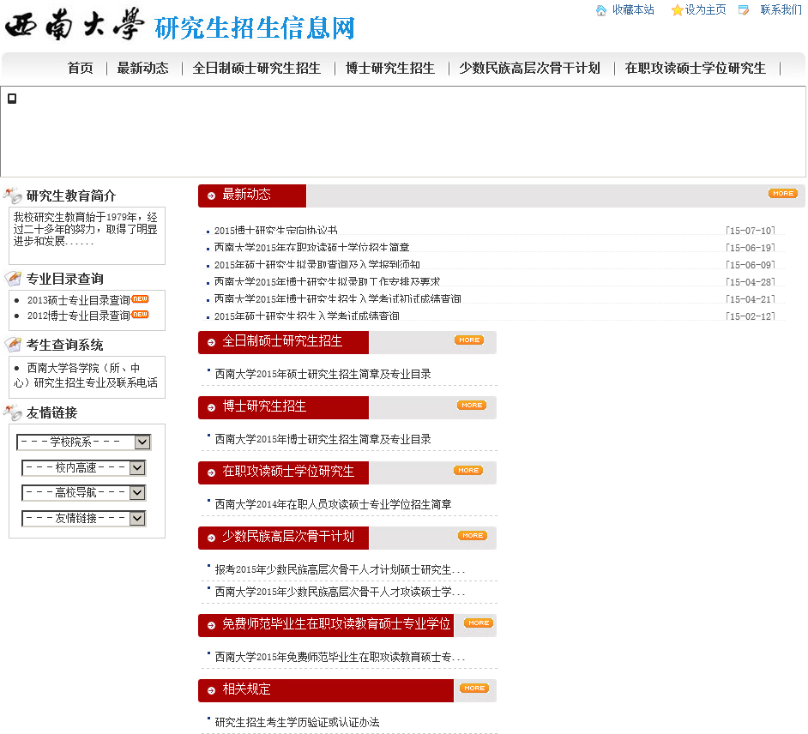Image resolution: width=808 pixels, height=734 pixels.
Task: Open 2015年硕士研究生拟录取查询及入学报到须知
Action: [x=317, y=264]
